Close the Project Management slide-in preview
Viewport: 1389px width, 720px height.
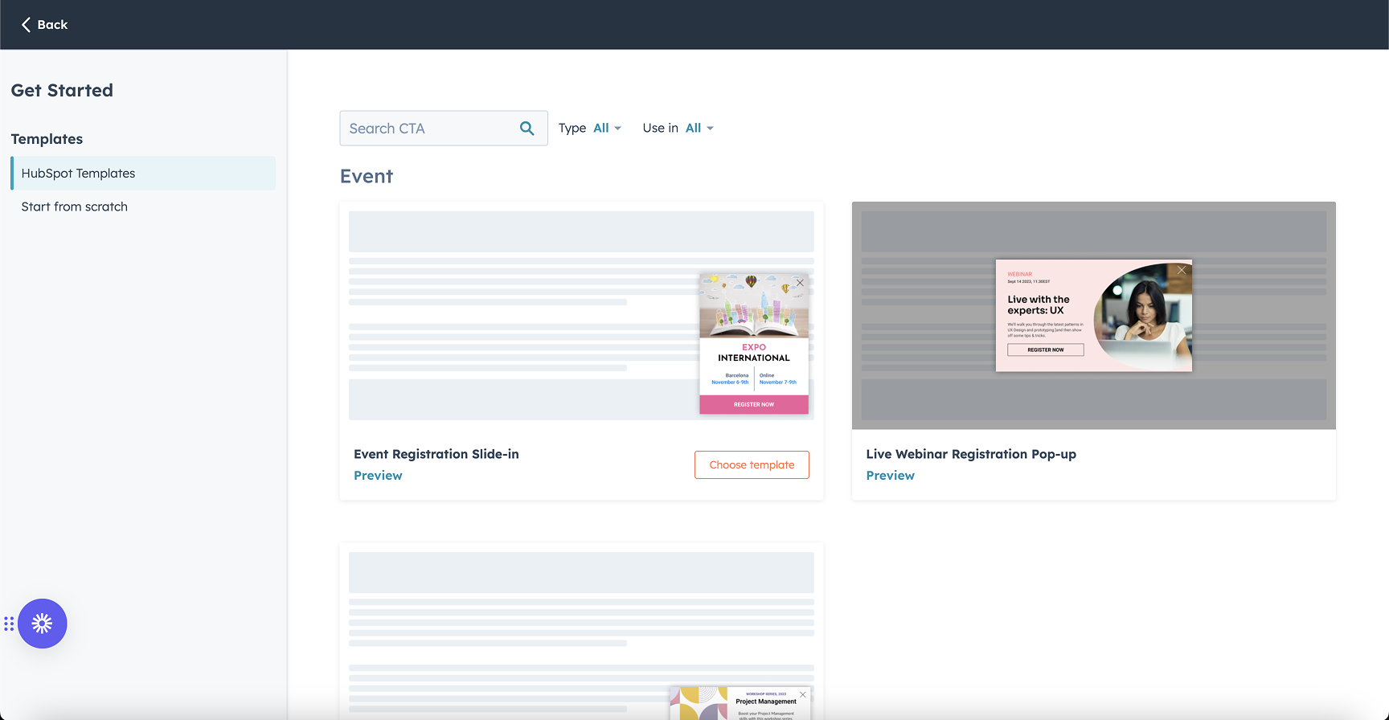(802, 695)
